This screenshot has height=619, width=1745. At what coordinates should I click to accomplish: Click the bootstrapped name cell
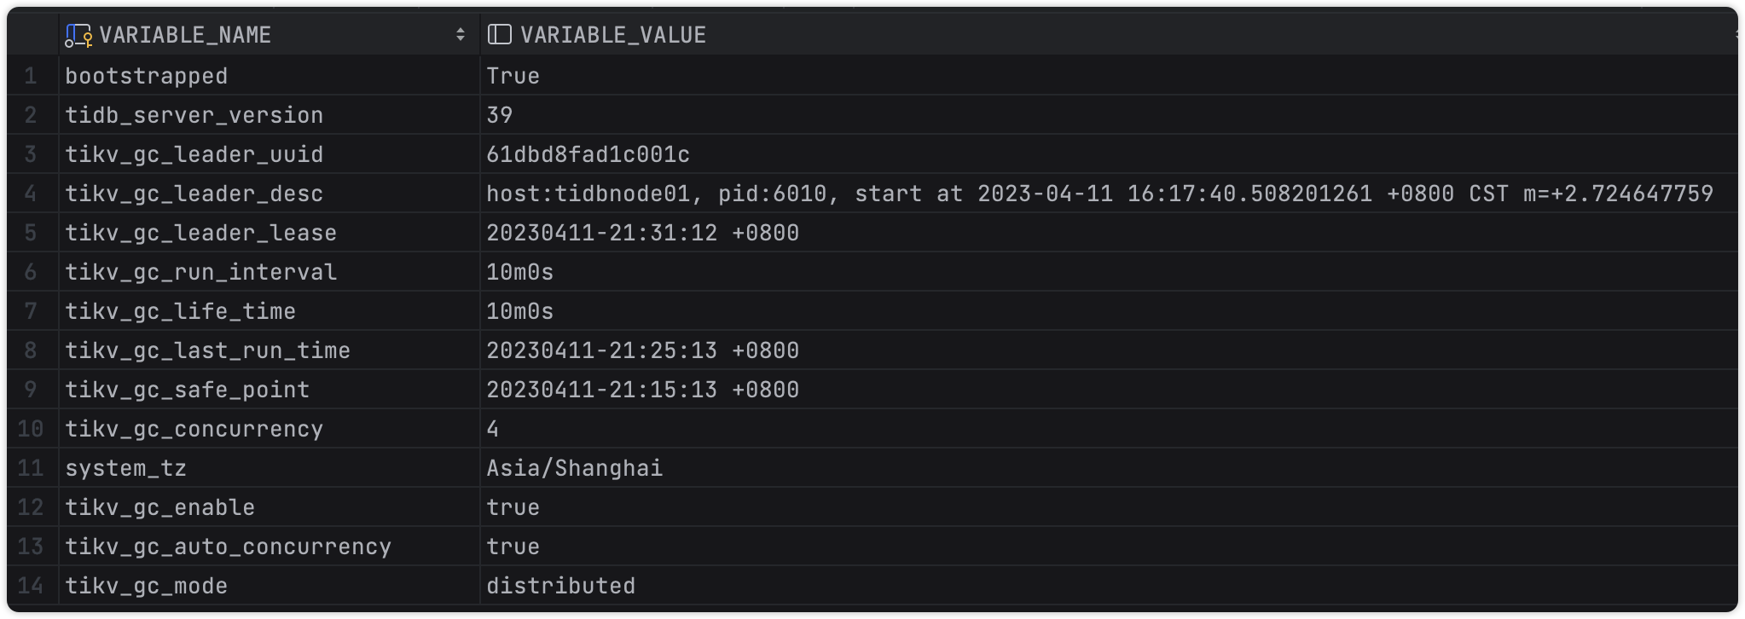(x=147, y=76)
